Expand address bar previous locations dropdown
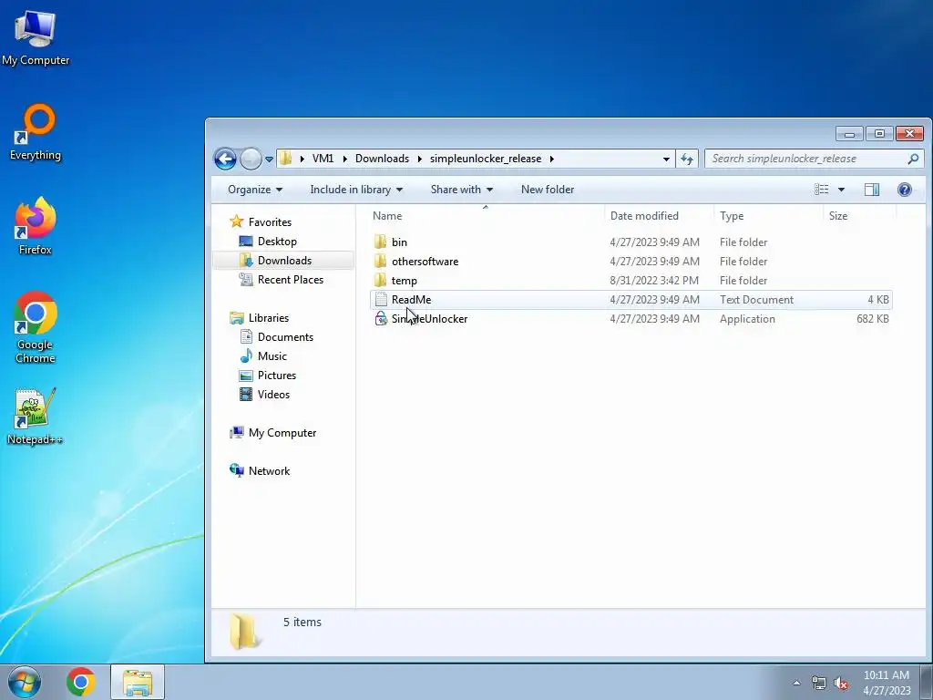Viewport: 933px width, 700px height. (x=666, y=159)
